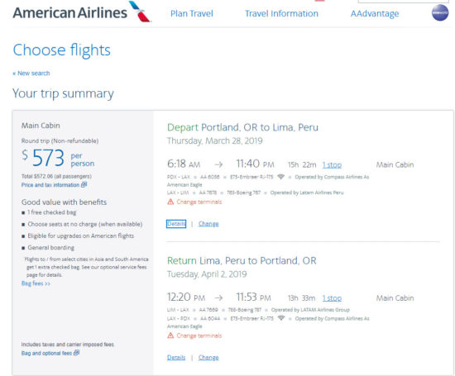Change the departing Portland to Lima flight

[x=208, y=224]
